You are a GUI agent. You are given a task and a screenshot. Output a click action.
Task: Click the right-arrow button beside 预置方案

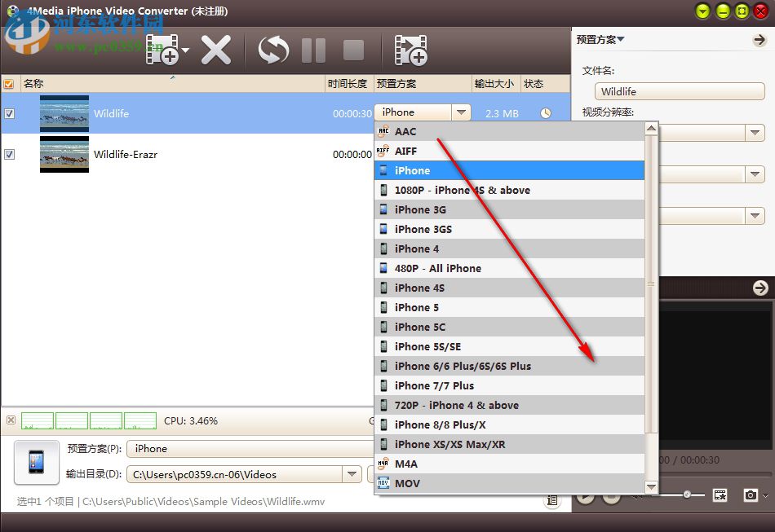[760, 38]
